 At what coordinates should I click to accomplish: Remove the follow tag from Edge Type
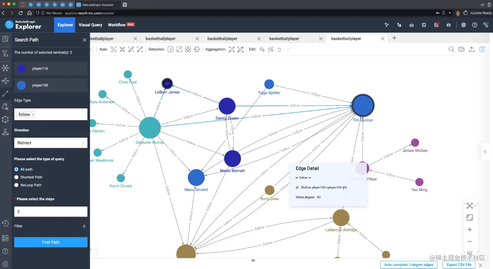[33, 114]
